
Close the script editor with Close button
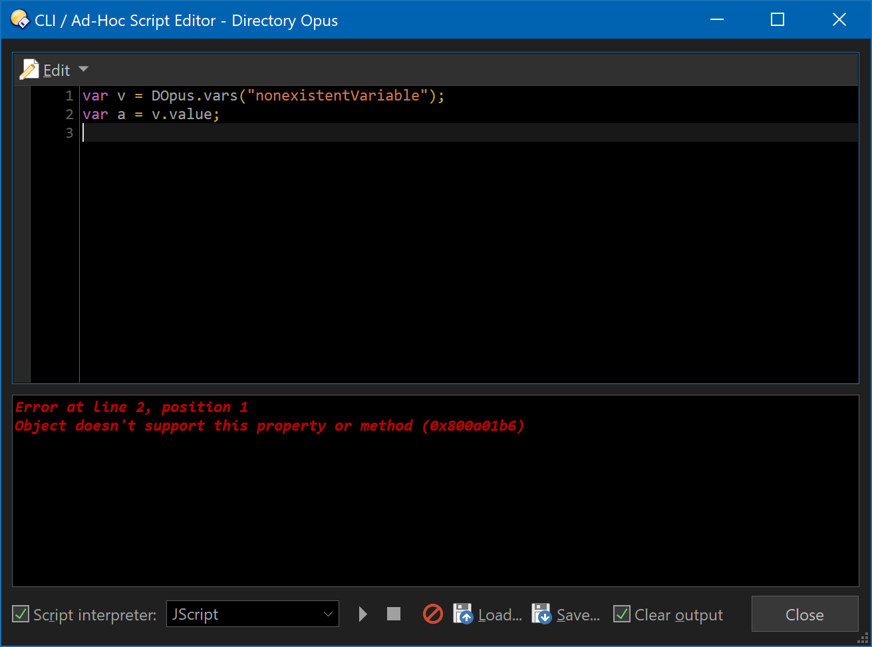tap(805, 614)
